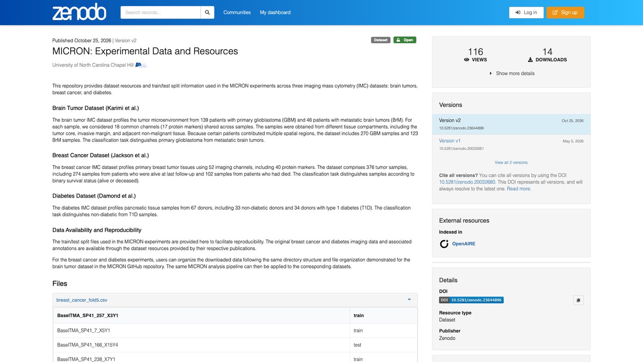Click University of North Carolina Chapel Hill
This screenshot has width=643, height=362.
click(x=93, y=65)
